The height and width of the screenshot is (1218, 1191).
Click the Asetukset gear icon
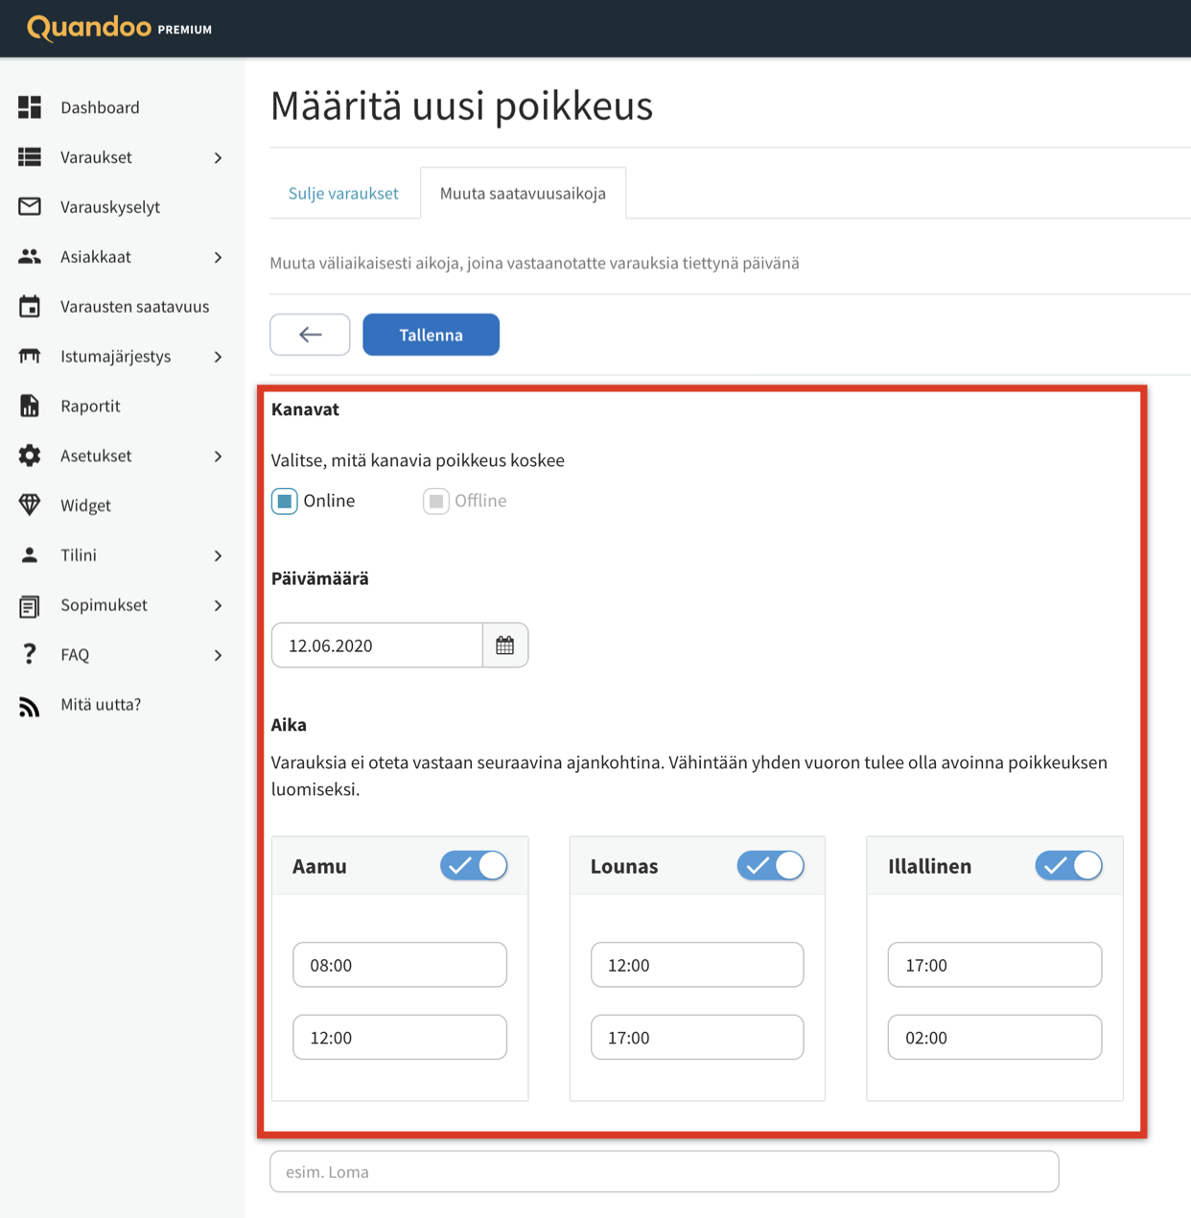click(30, 456)
